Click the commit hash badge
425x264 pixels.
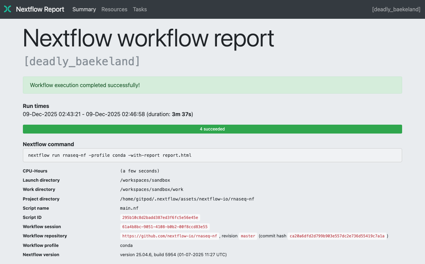pyautogui.click(x=337, y=236)
